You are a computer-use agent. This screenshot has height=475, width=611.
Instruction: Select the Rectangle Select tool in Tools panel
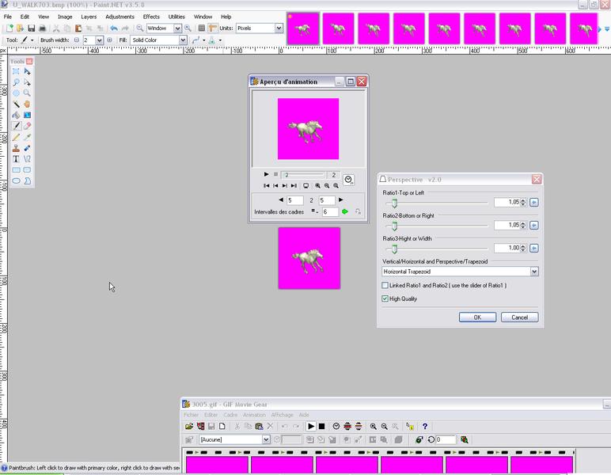tap(16, 71)
